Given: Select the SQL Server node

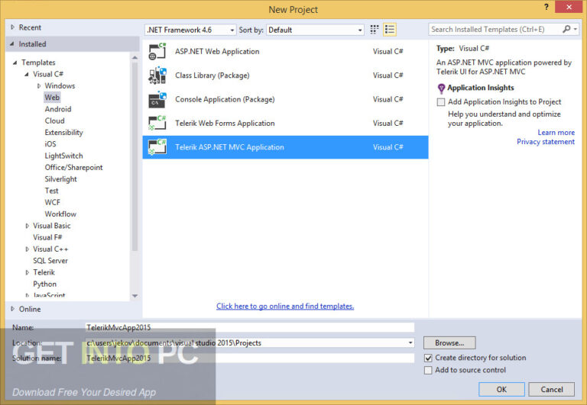Looking at the screenshot, I should click(x=50, y=261).
